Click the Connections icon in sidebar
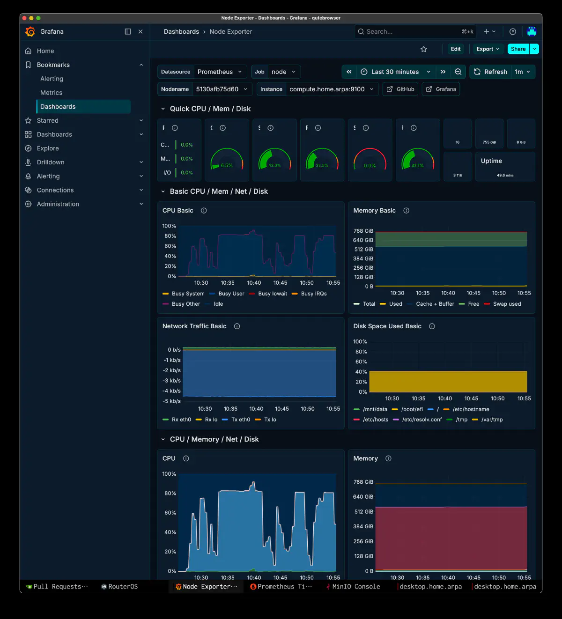Viewport: 562px width, 619px height. (x=28, y=190)
